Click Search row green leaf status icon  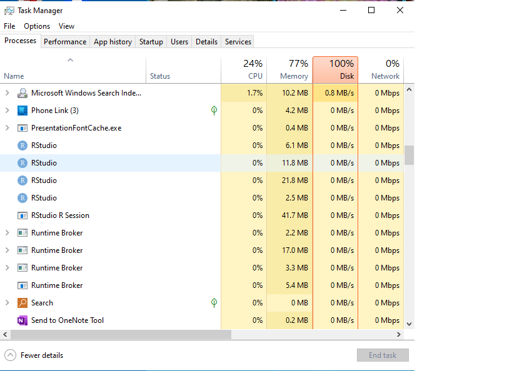pos(214,303)
